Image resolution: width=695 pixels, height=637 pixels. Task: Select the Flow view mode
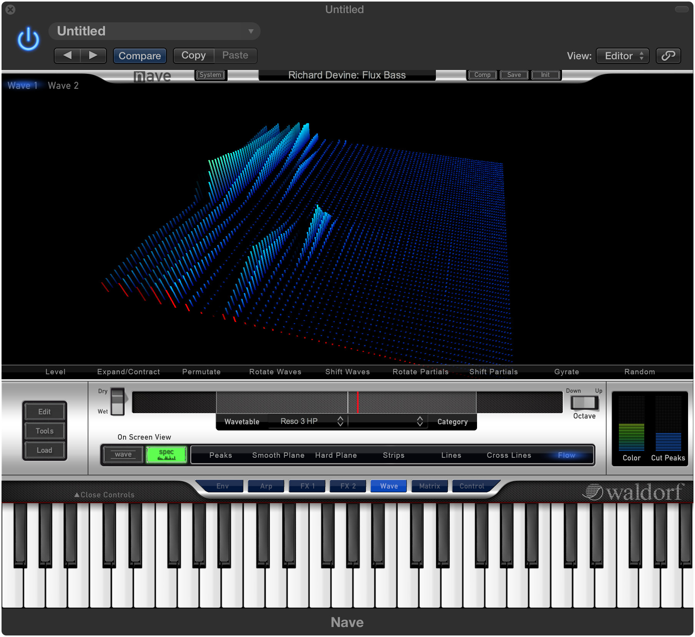point(567,455)
